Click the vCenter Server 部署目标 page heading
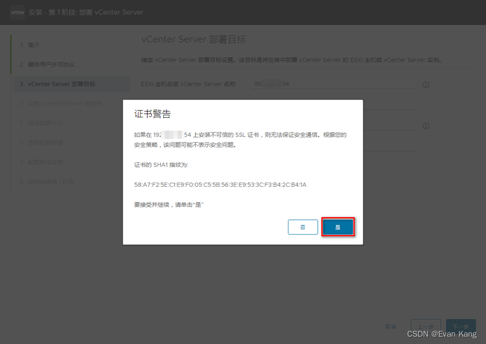486x344 pixels. tap(193, 40)
